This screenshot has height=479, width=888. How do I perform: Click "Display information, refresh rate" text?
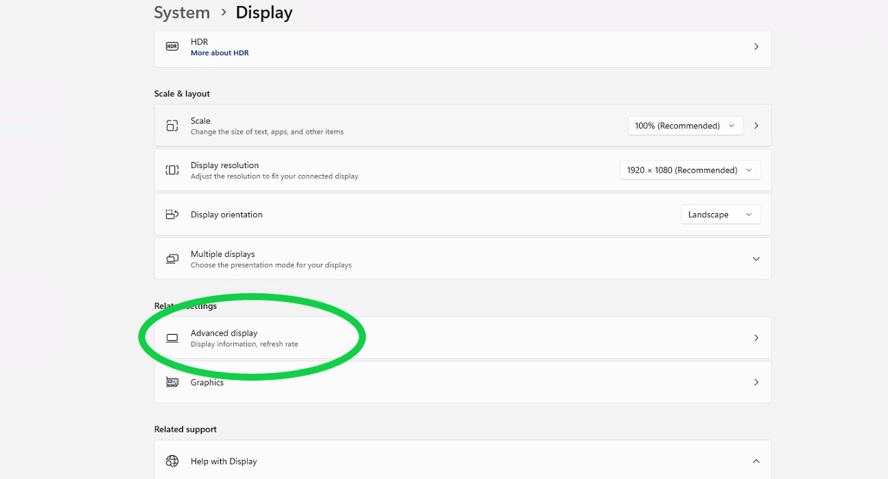pyautogui.click(x=244, y=344)
